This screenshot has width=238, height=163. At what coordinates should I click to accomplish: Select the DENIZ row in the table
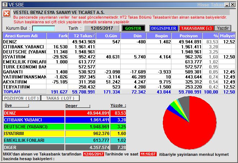click(119, 42)
